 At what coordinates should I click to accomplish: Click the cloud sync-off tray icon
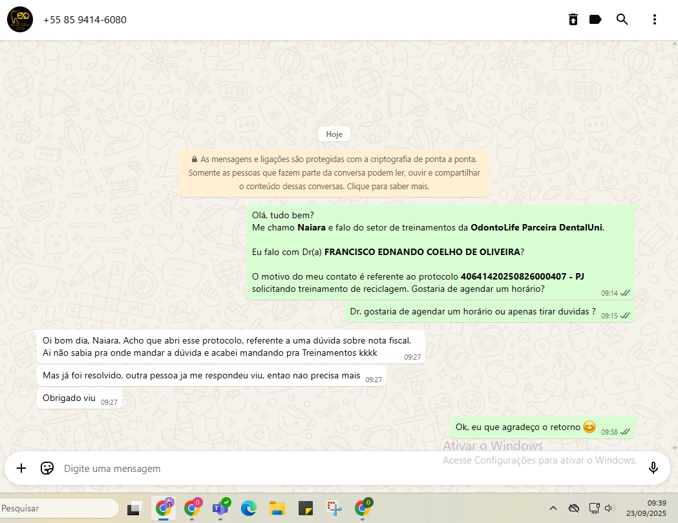(x=574, y=508)
